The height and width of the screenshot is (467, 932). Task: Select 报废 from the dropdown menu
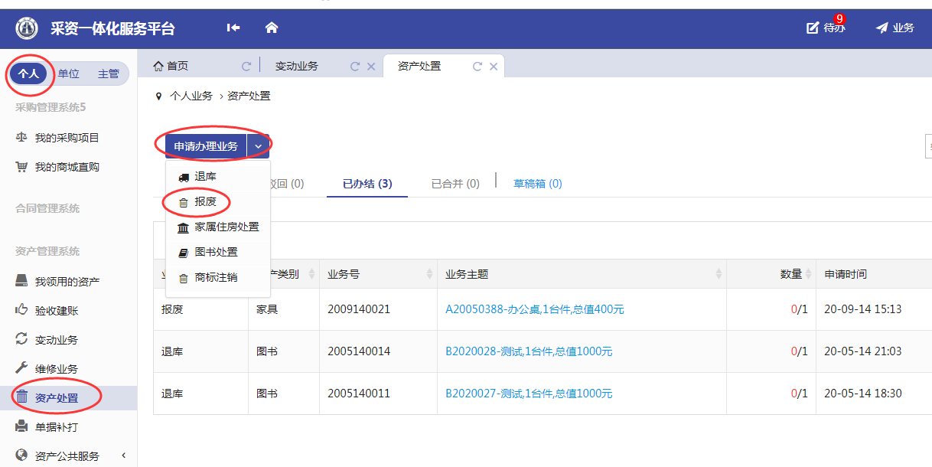click(204, 202)
